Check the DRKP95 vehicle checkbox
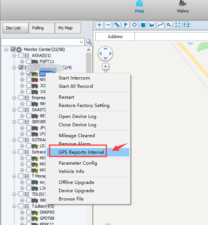Image resolution: width=208 pixels, height=225 pixels. click(29, 212)
